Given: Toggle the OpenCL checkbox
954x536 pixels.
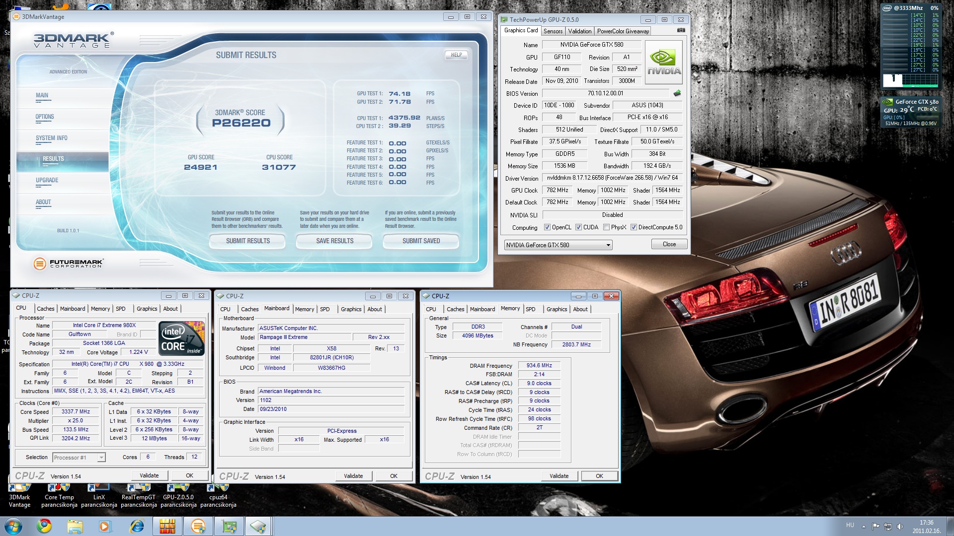Looking at the screenshot, I should [x=547, y=227].
